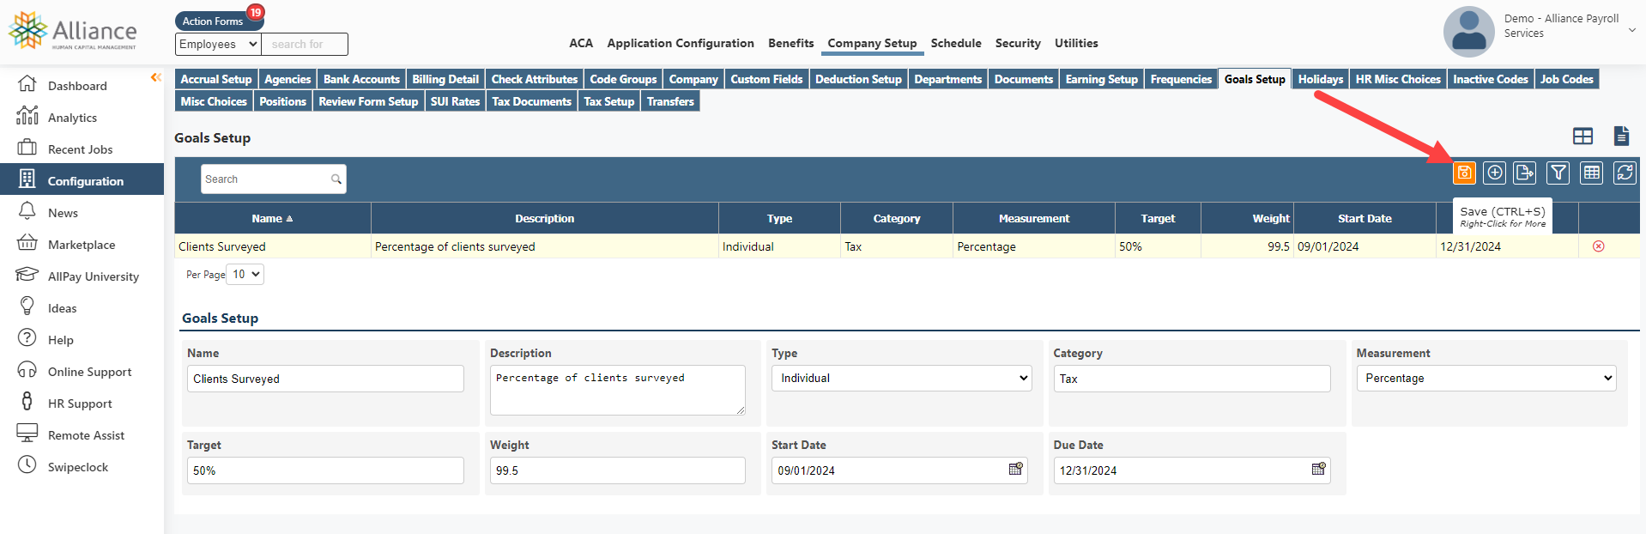Screen dimensions: 1646x534
Task: Open the Utilities menu
Action: (1076, 43)
